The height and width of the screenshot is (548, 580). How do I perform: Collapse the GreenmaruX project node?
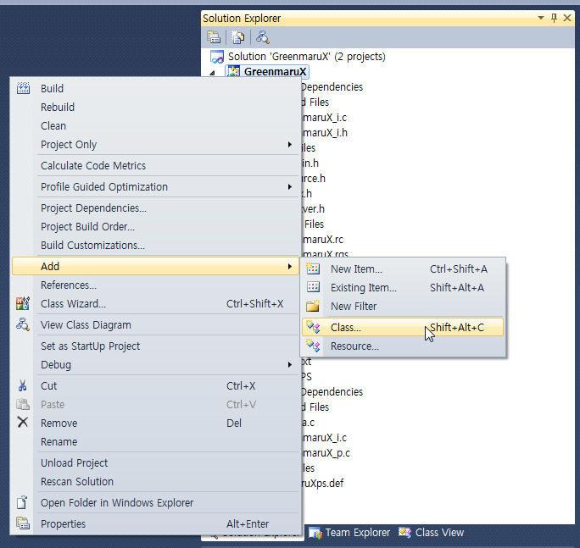tap(212, 73)
